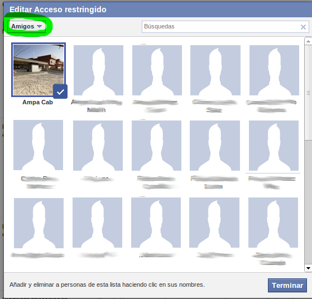
Task: Click the friend list scrollbar handle
Action: point(308,93)
